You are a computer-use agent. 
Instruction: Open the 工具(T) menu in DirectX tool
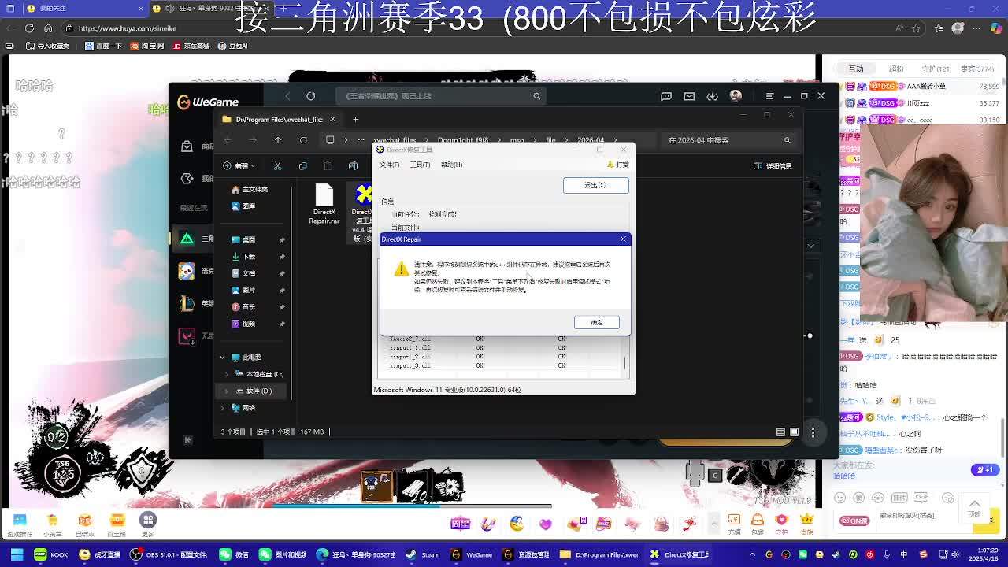[420, 165]
